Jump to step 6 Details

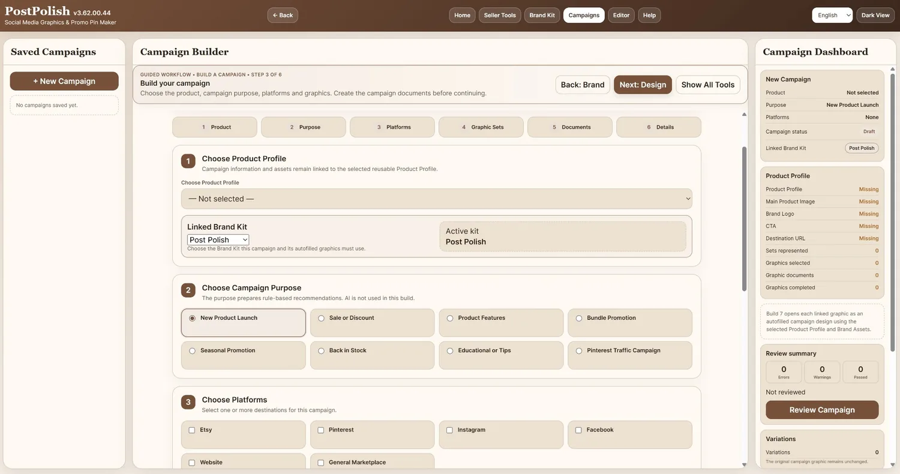659,127
